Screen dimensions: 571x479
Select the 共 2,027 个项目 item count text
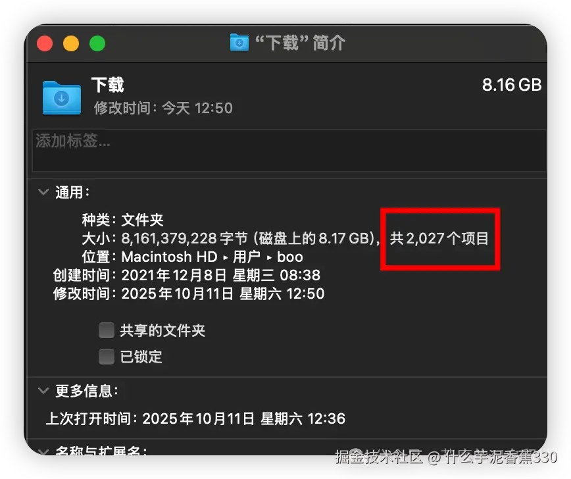(x=439, y=239)
